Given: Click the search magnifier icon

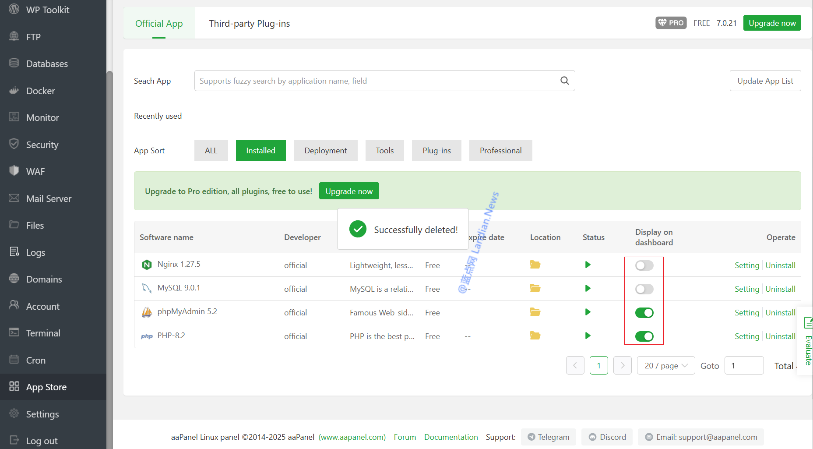Looking at the screenshot, I should point(564,81).
